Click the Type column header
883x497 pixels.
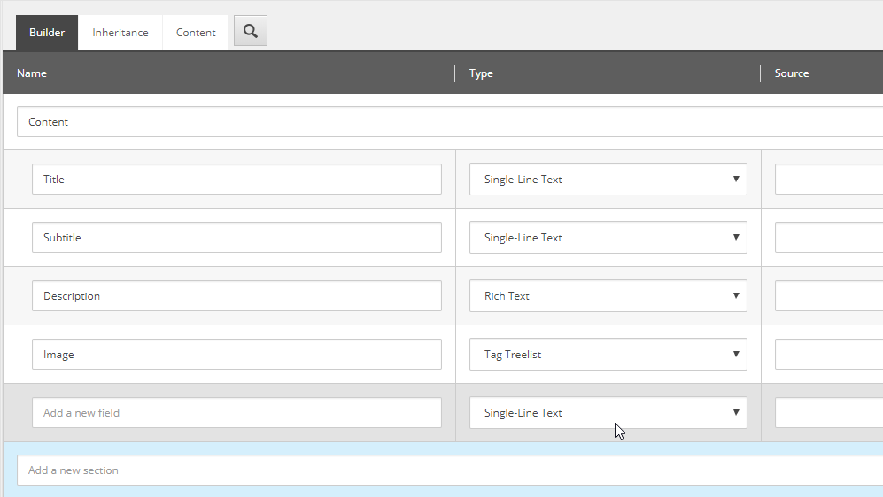coord(481,73)
